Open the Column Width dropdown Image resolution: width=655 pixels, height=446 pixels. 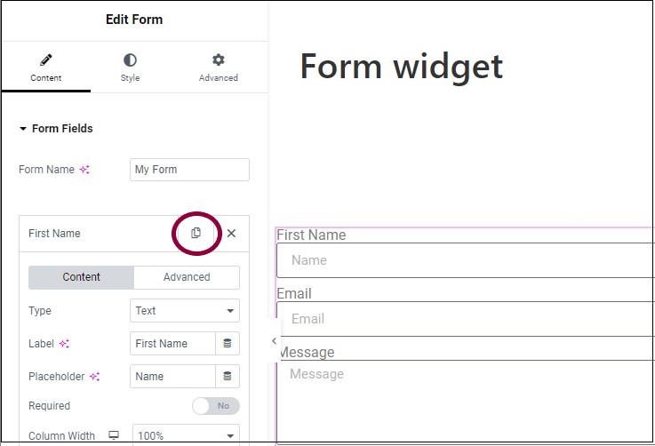pyautogui.click(x=187, y=435)
